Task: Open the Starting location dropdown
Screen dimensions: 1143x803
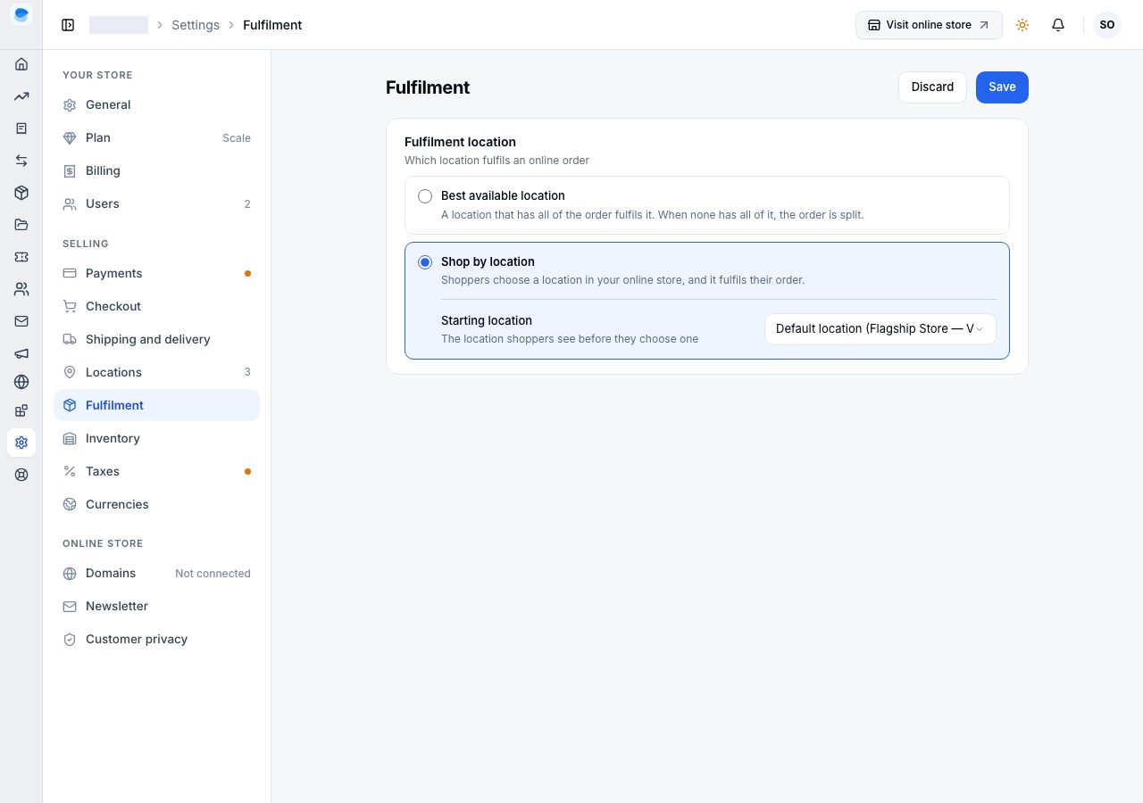Action: click(880, 329)
